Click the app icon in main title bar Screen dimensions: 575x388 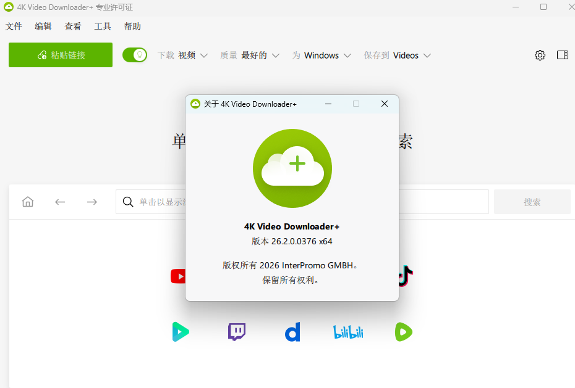(9, 7)
